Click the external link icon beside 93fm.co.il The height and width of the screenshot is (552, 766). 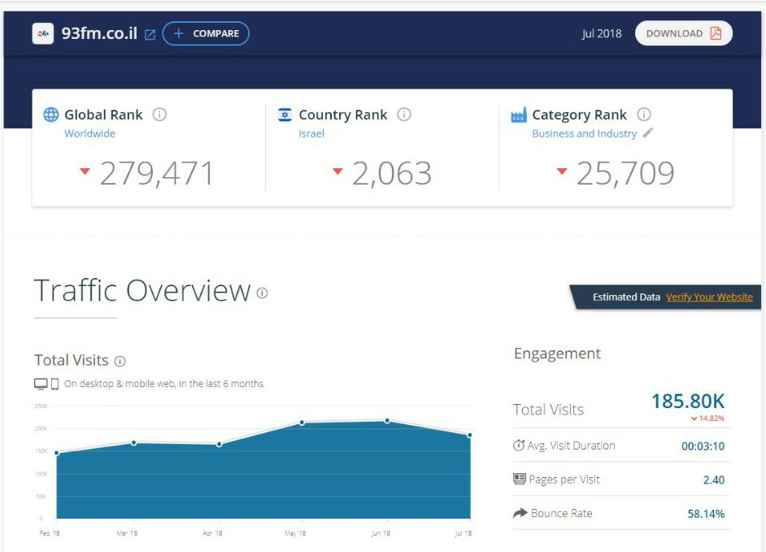(x=150, y=34)
